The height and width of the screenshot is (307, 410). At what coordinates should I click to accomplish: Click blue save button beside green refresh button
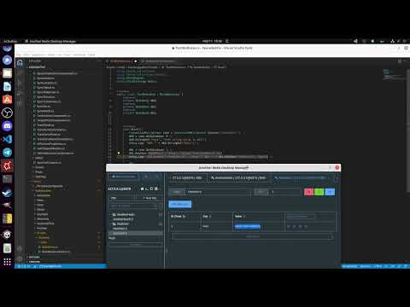click(330, 192)
